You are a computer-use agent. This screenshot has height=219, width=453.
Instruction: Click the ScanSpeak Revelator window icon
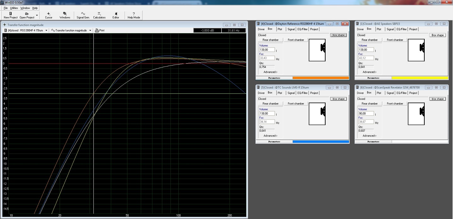(358, 87)
